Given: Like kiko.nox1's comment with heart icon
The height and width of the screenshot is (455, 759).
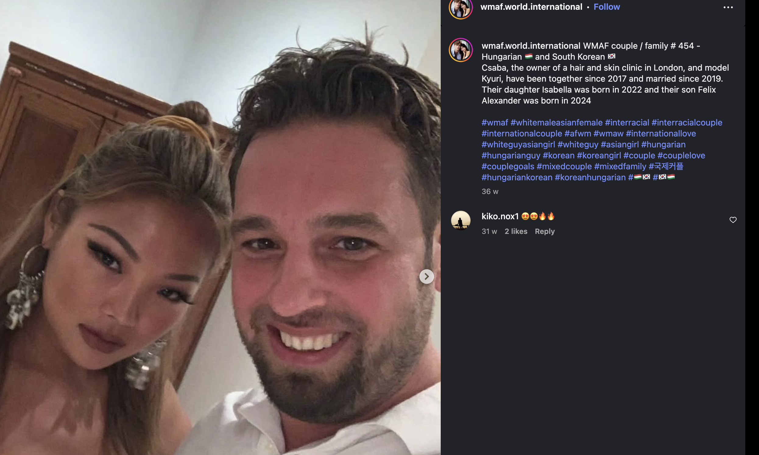Looking at the screenshot, I should point(733,220).
